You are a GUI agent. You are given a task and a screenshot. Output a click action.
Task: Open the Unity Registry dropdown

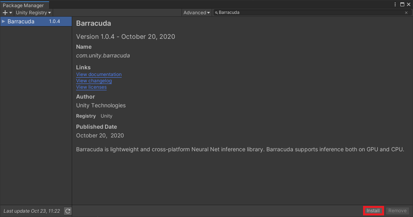[x=33, y=13]
